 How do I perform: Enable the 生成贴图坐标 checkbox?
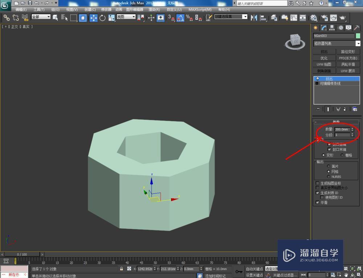pyautogui.click(x=318, y=183)
